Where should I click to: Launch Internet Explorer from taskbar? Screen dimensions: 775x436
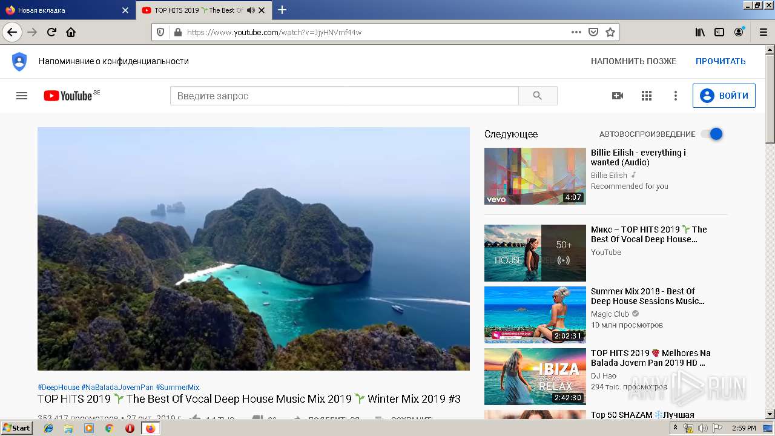tap(48, 428)
